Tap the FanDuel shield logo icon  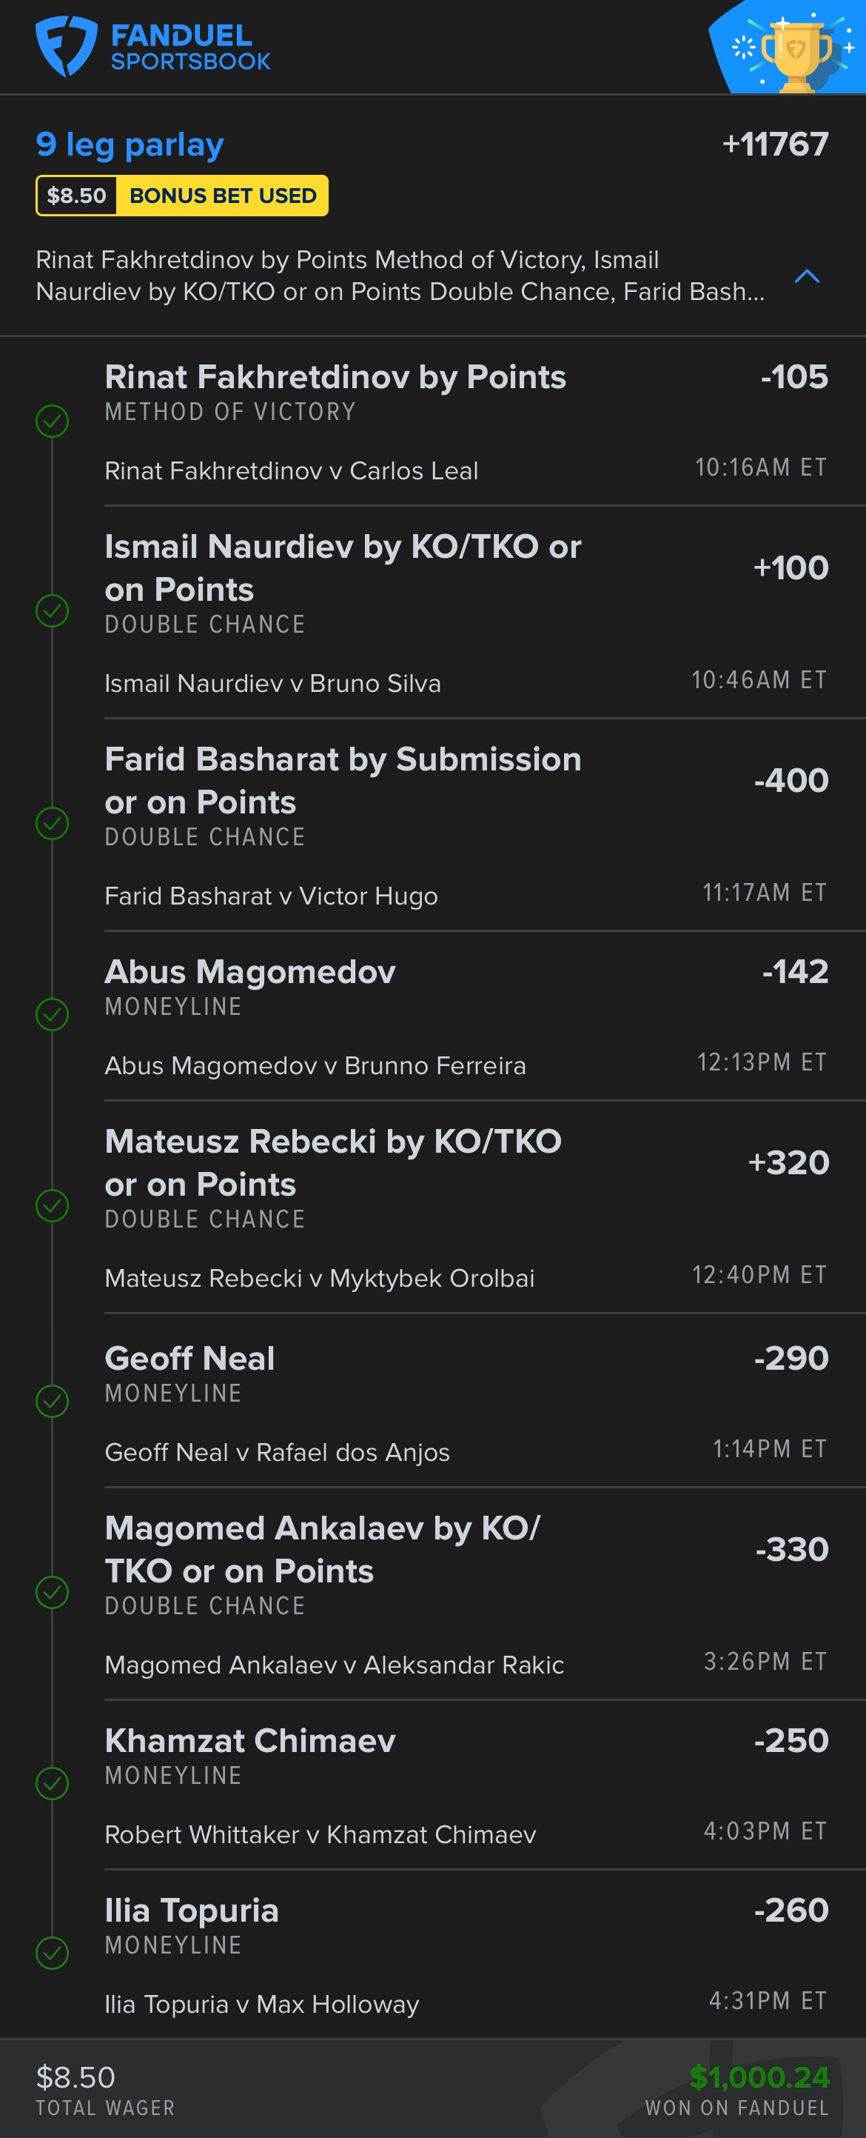[x=67, y=47]
